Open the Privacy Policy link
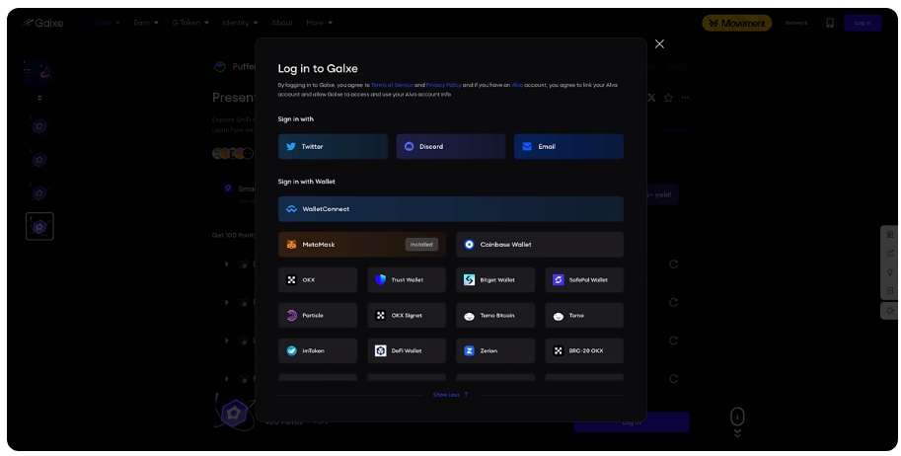Screen dimensions: 901x456 [444, 85]
